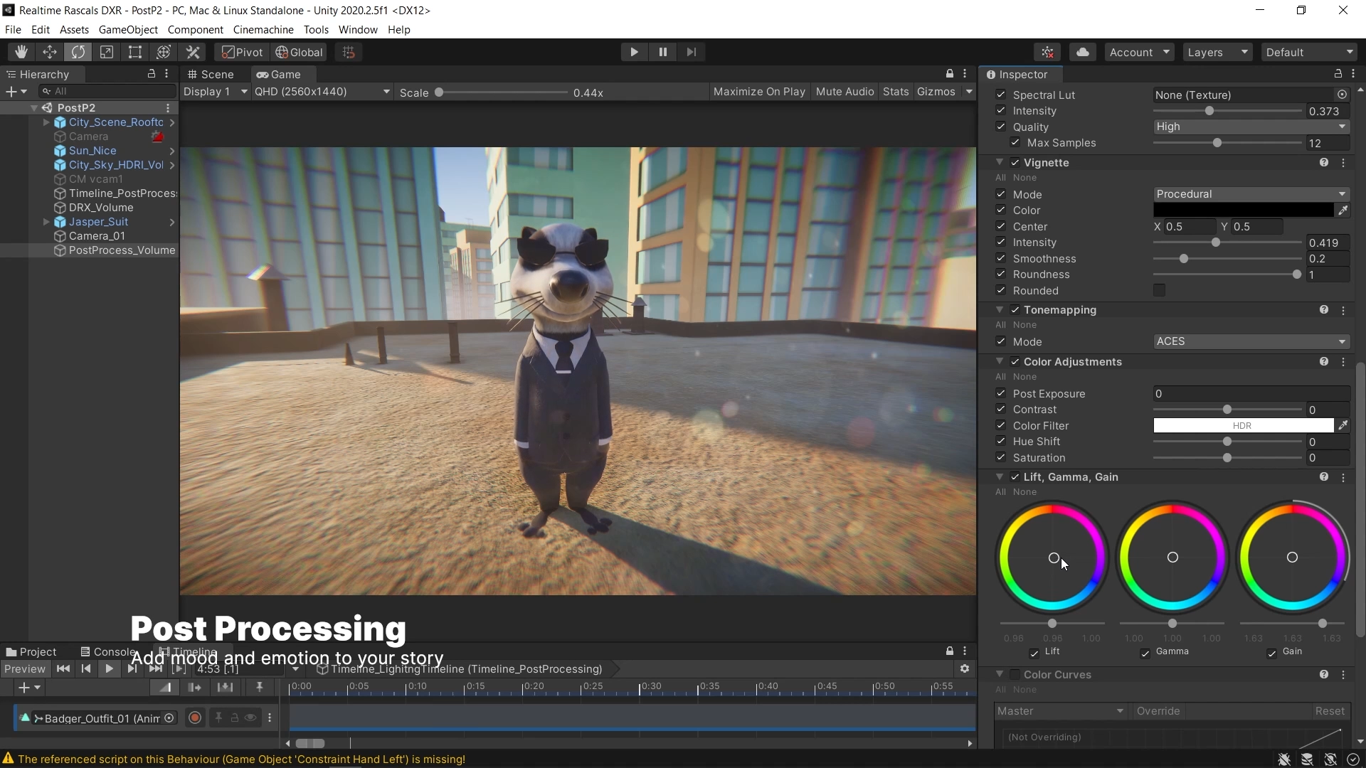1366x768 pixels.
Task: Disable the Tonemapping override checkbox
Action: click(1015, 310)
